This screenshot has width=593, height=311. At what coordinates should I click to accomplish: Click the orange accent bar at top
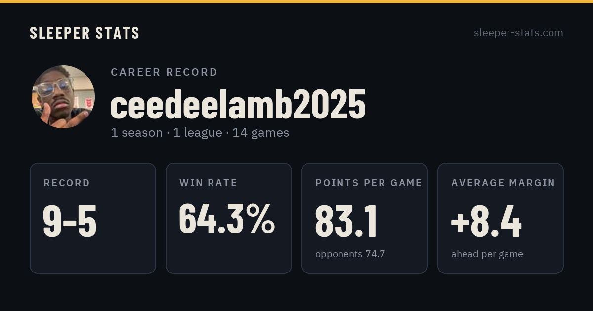(x=296, y=1)
